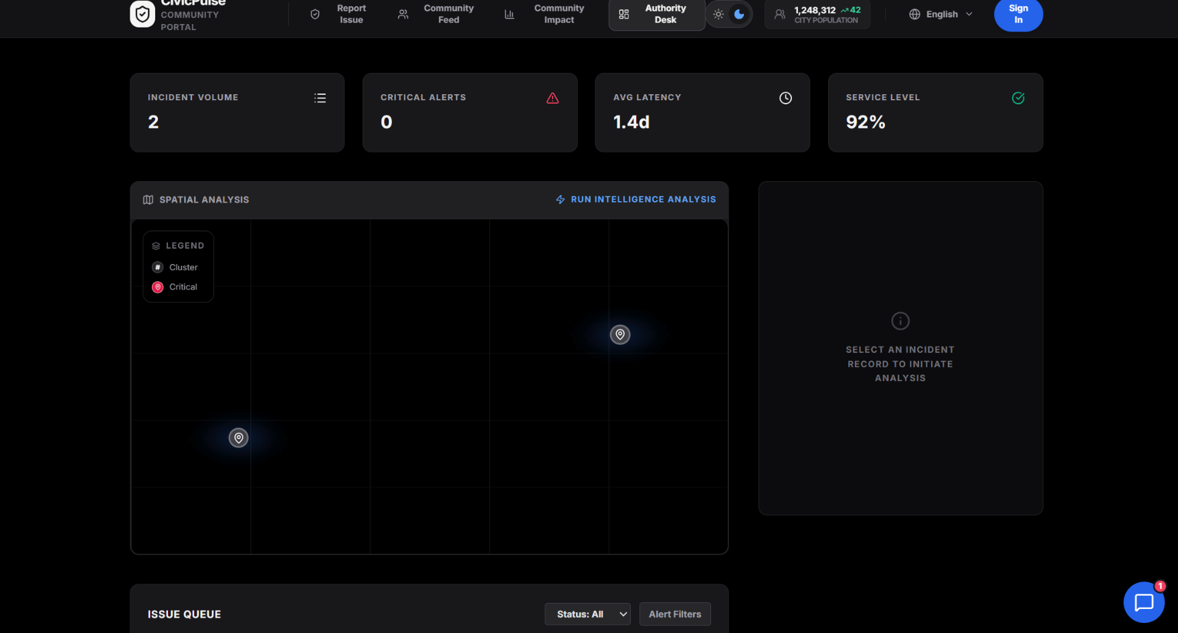Open the Community Feed tab
Viewport: 1178px width, 633px height.
(436, 14)
